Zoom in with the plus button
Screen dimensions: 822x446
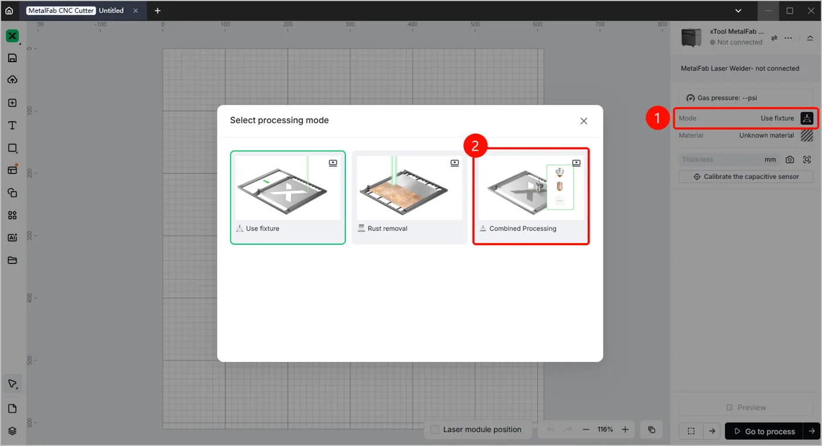(625, 430)
